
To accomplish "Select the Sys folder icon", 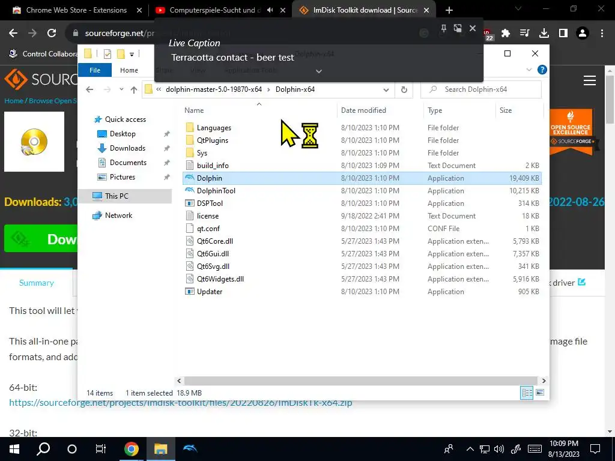I will (x=190, y=152).
